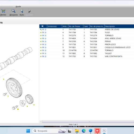Open Task View from taskbar
Viewport: 134px width, 134px height.
(x=70, y=131)
